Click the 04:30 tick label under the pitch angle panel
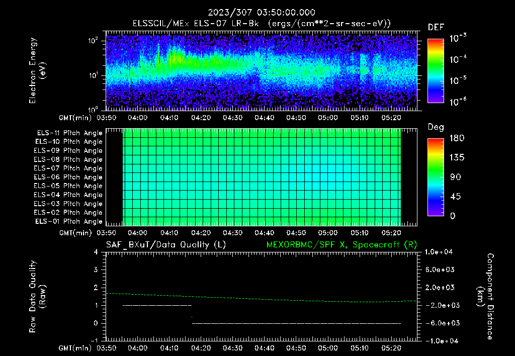 tap(232, 233)
